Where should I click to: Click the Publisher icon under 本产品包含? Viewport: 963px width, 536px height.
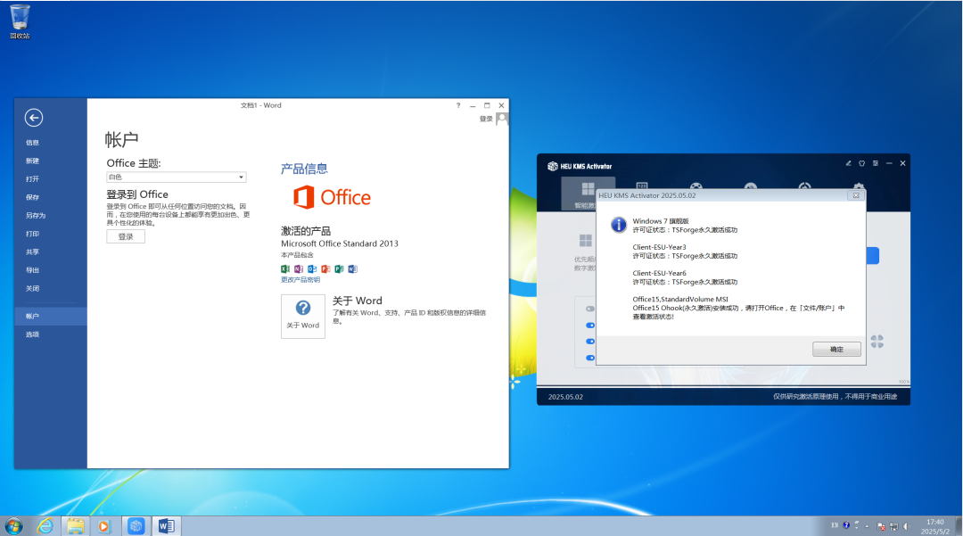tap(339, 269)
